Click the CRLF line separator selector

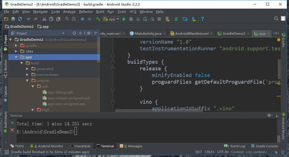pyautogui.click(x=209, y=152)
